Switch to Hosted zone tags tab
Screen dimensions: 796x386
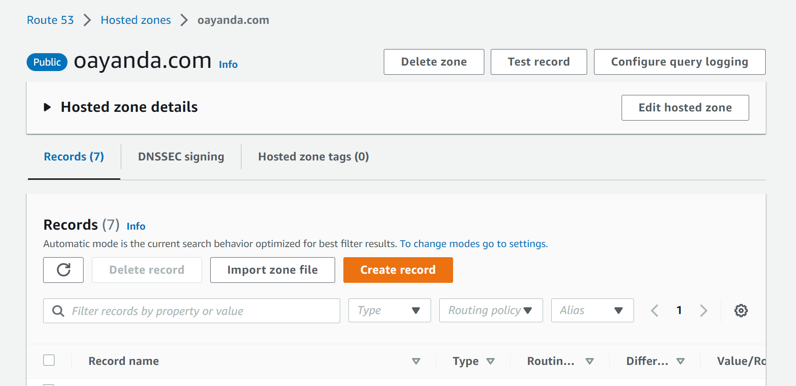click(x=313, y=157)
